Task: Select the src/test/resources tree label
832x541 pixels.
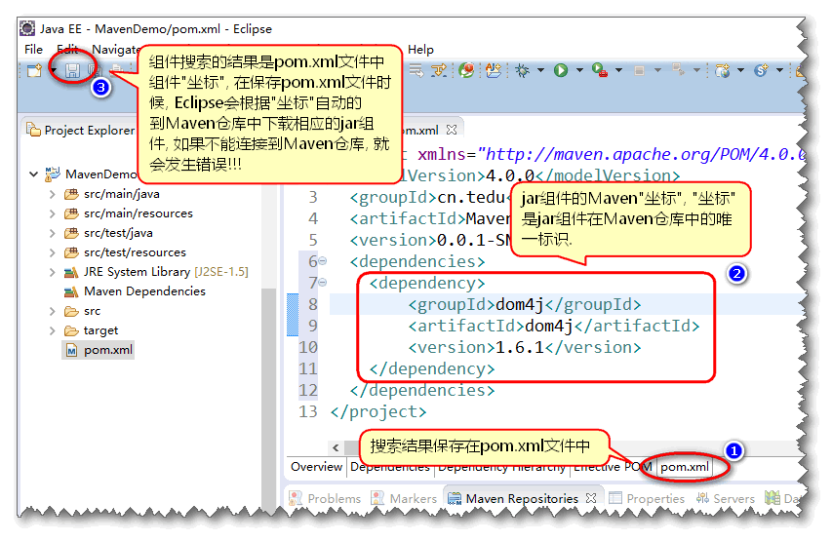Action: [x=135, y=252]
